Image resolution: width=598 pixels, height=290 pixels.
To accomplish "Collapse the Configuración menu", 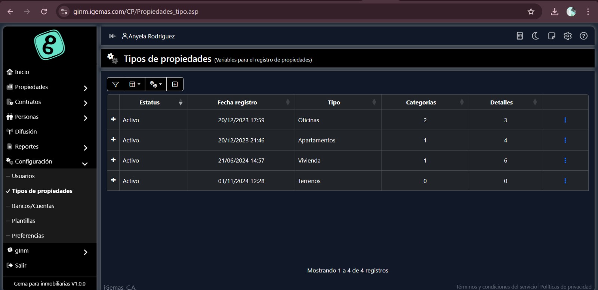I will tap(85, 164).
